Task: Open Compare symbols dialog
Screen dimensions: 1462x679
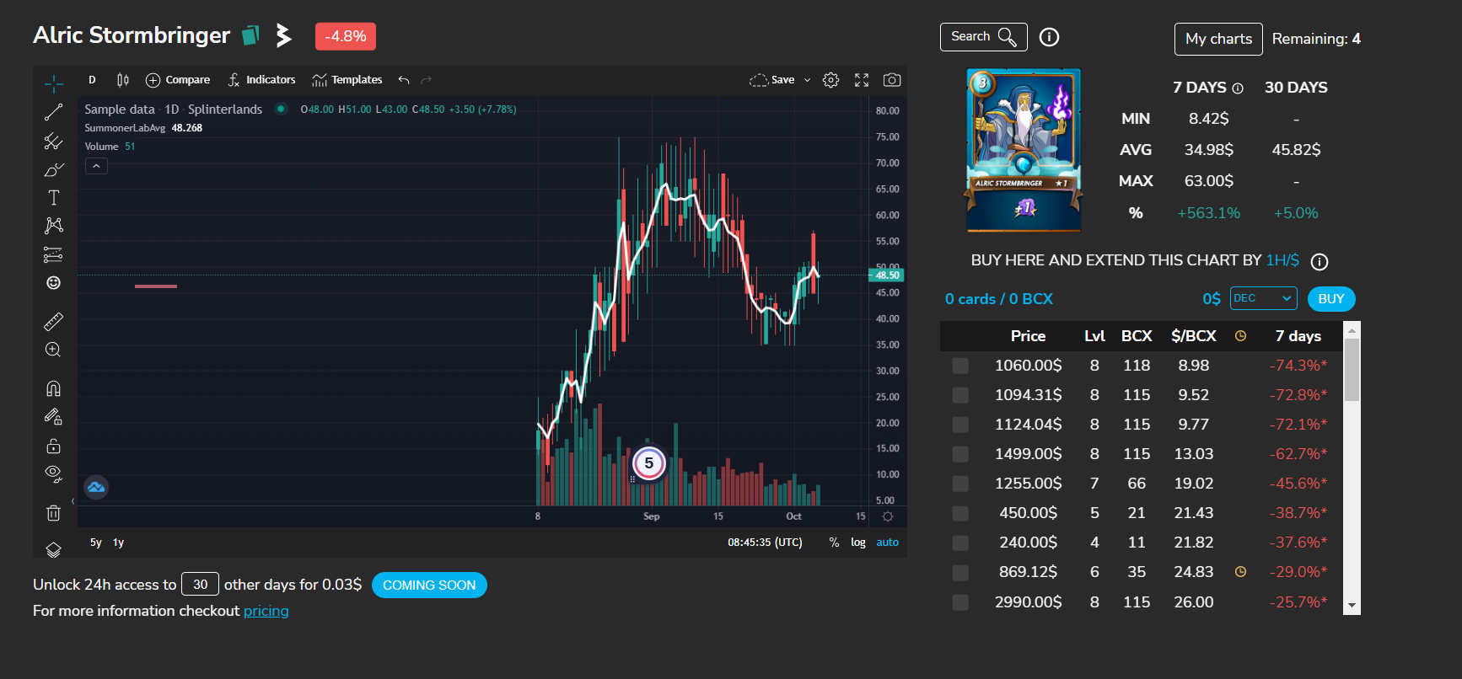Action: pyautogui.click(x=178, y=80)
